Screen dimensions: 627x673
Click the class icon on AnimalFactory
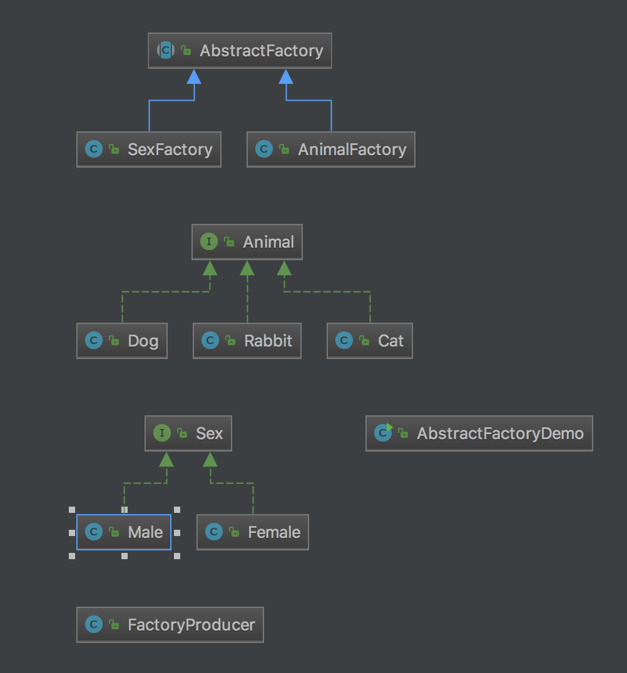264,149
